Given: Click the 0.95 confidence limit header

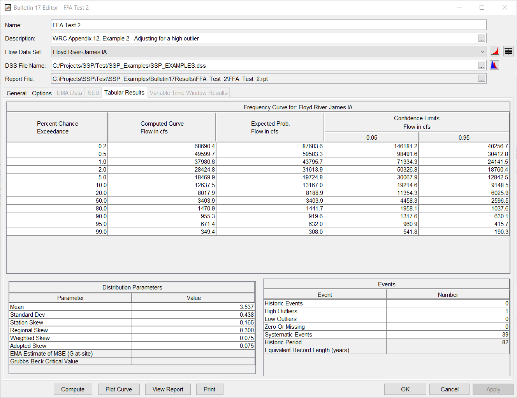Looking at the screenshot, I should [464, 137].
